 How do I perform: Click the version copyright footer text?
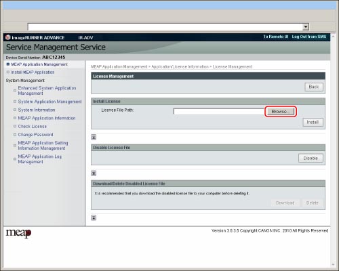point(270,231)
